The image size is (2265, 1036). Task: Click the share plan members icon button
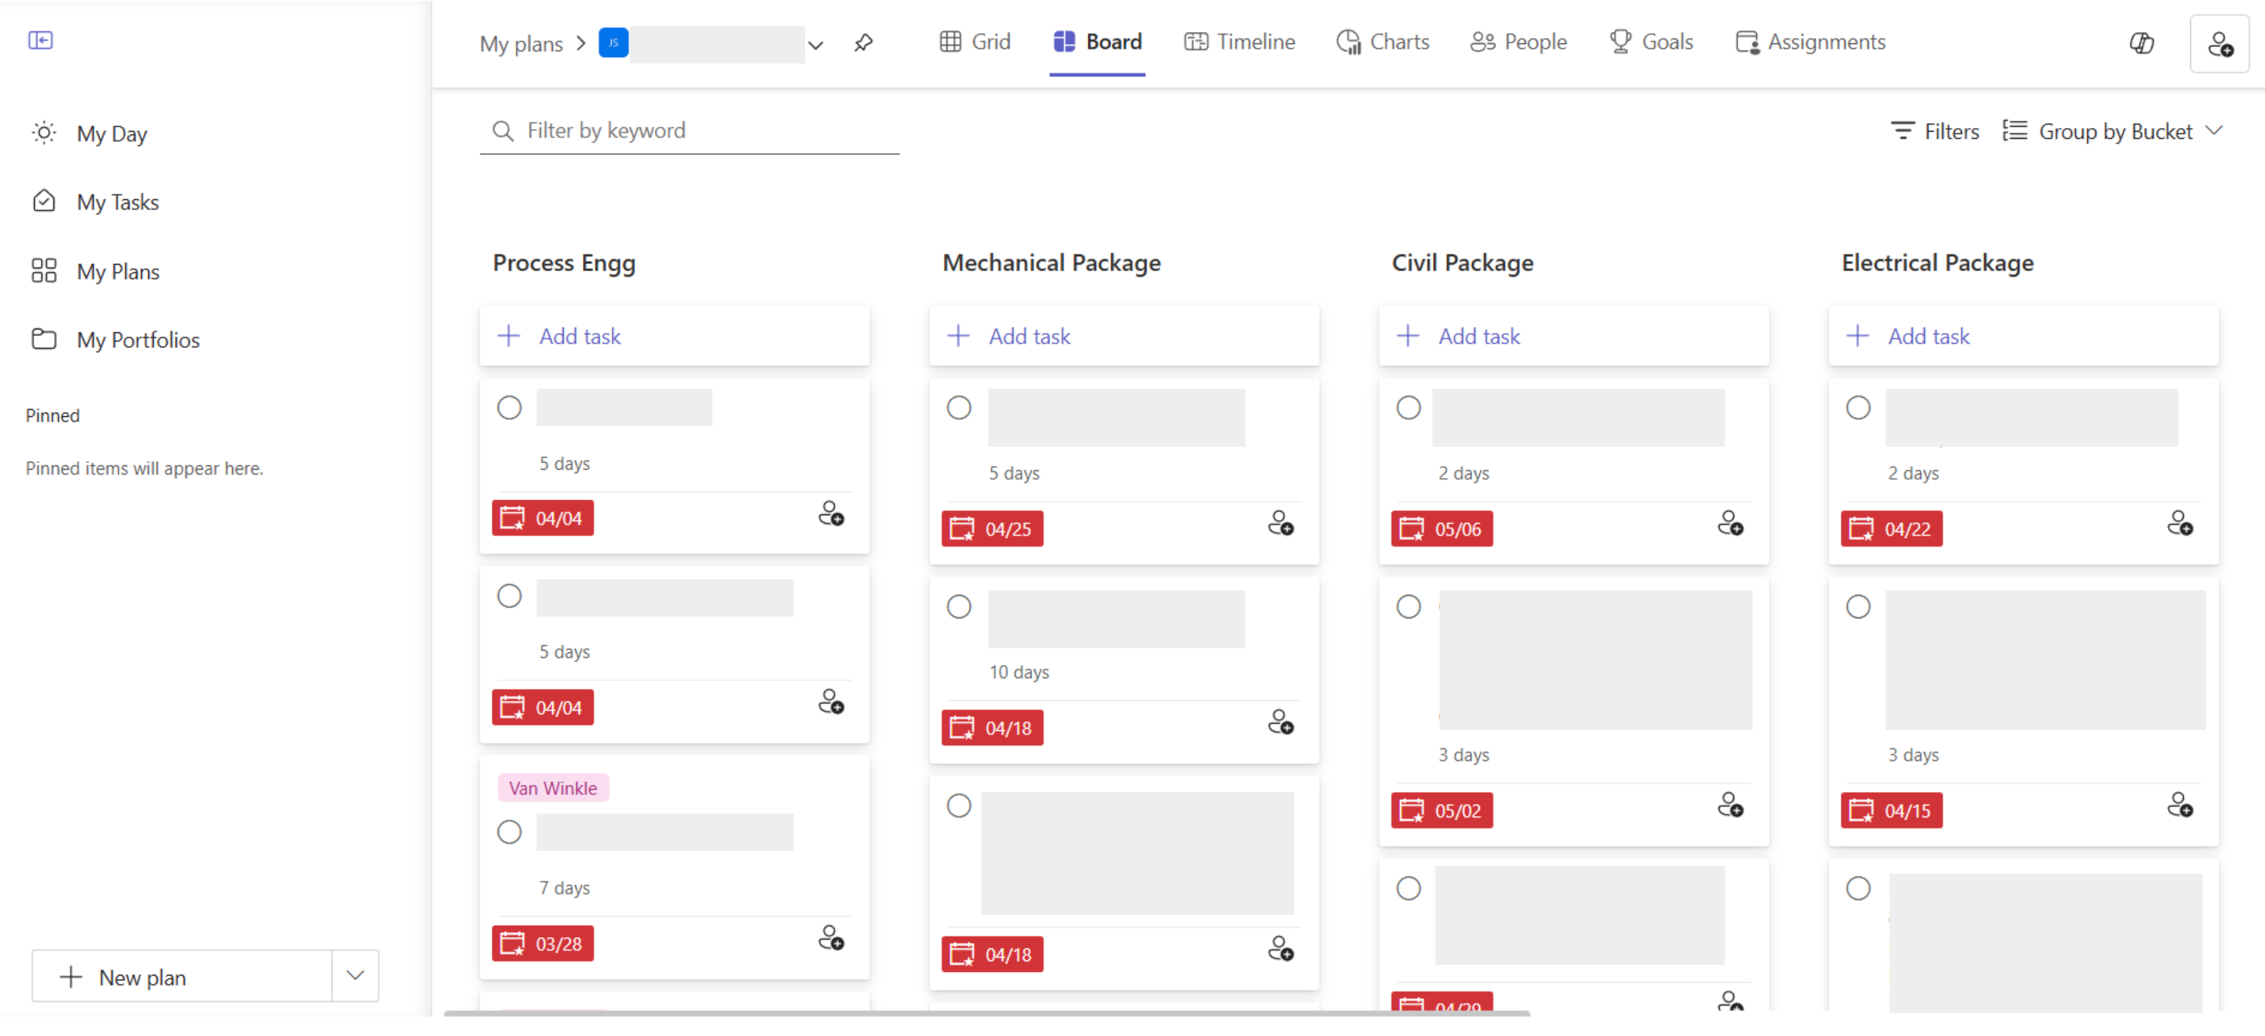coord(2219,43)
